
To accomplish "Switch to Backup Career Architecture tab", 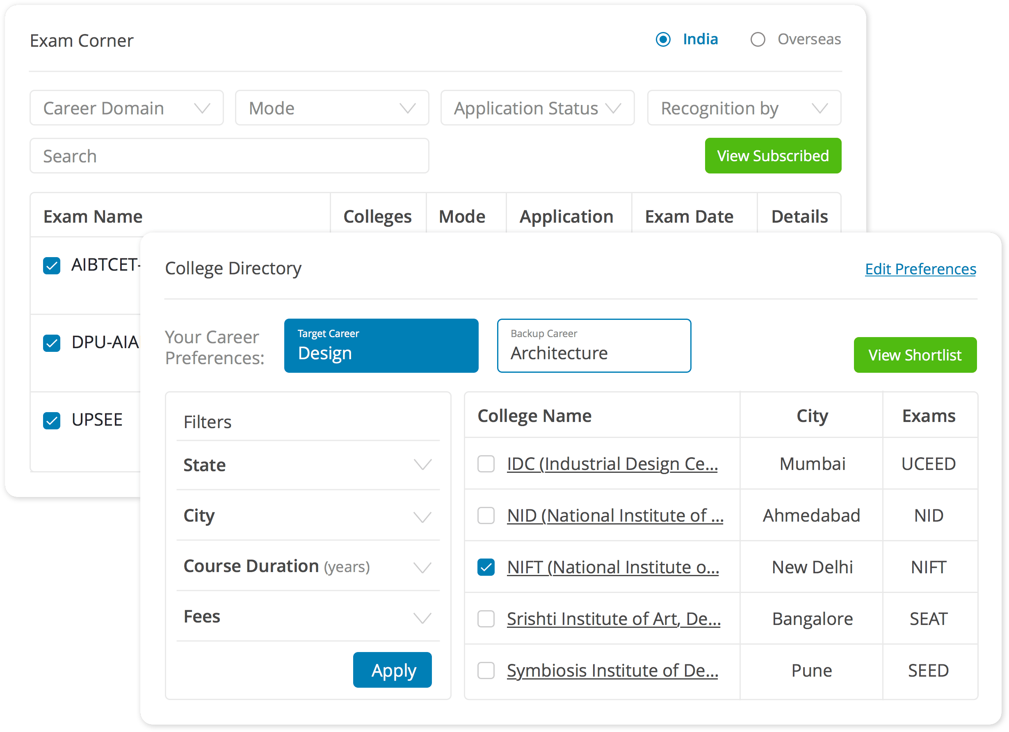I will tap(594, 346).
